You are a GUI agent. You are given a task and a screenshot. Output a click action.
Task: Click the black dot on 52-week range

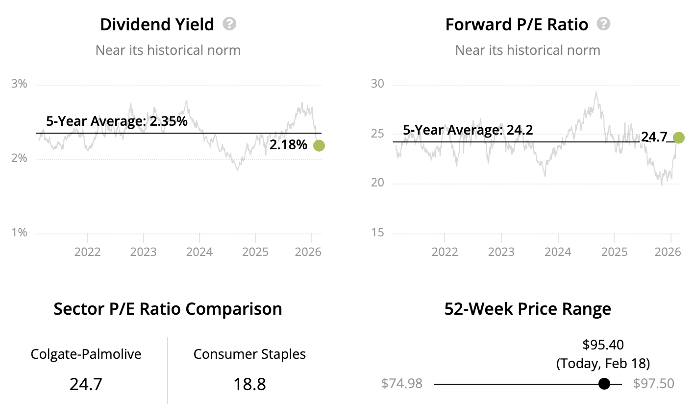(604, 384)
